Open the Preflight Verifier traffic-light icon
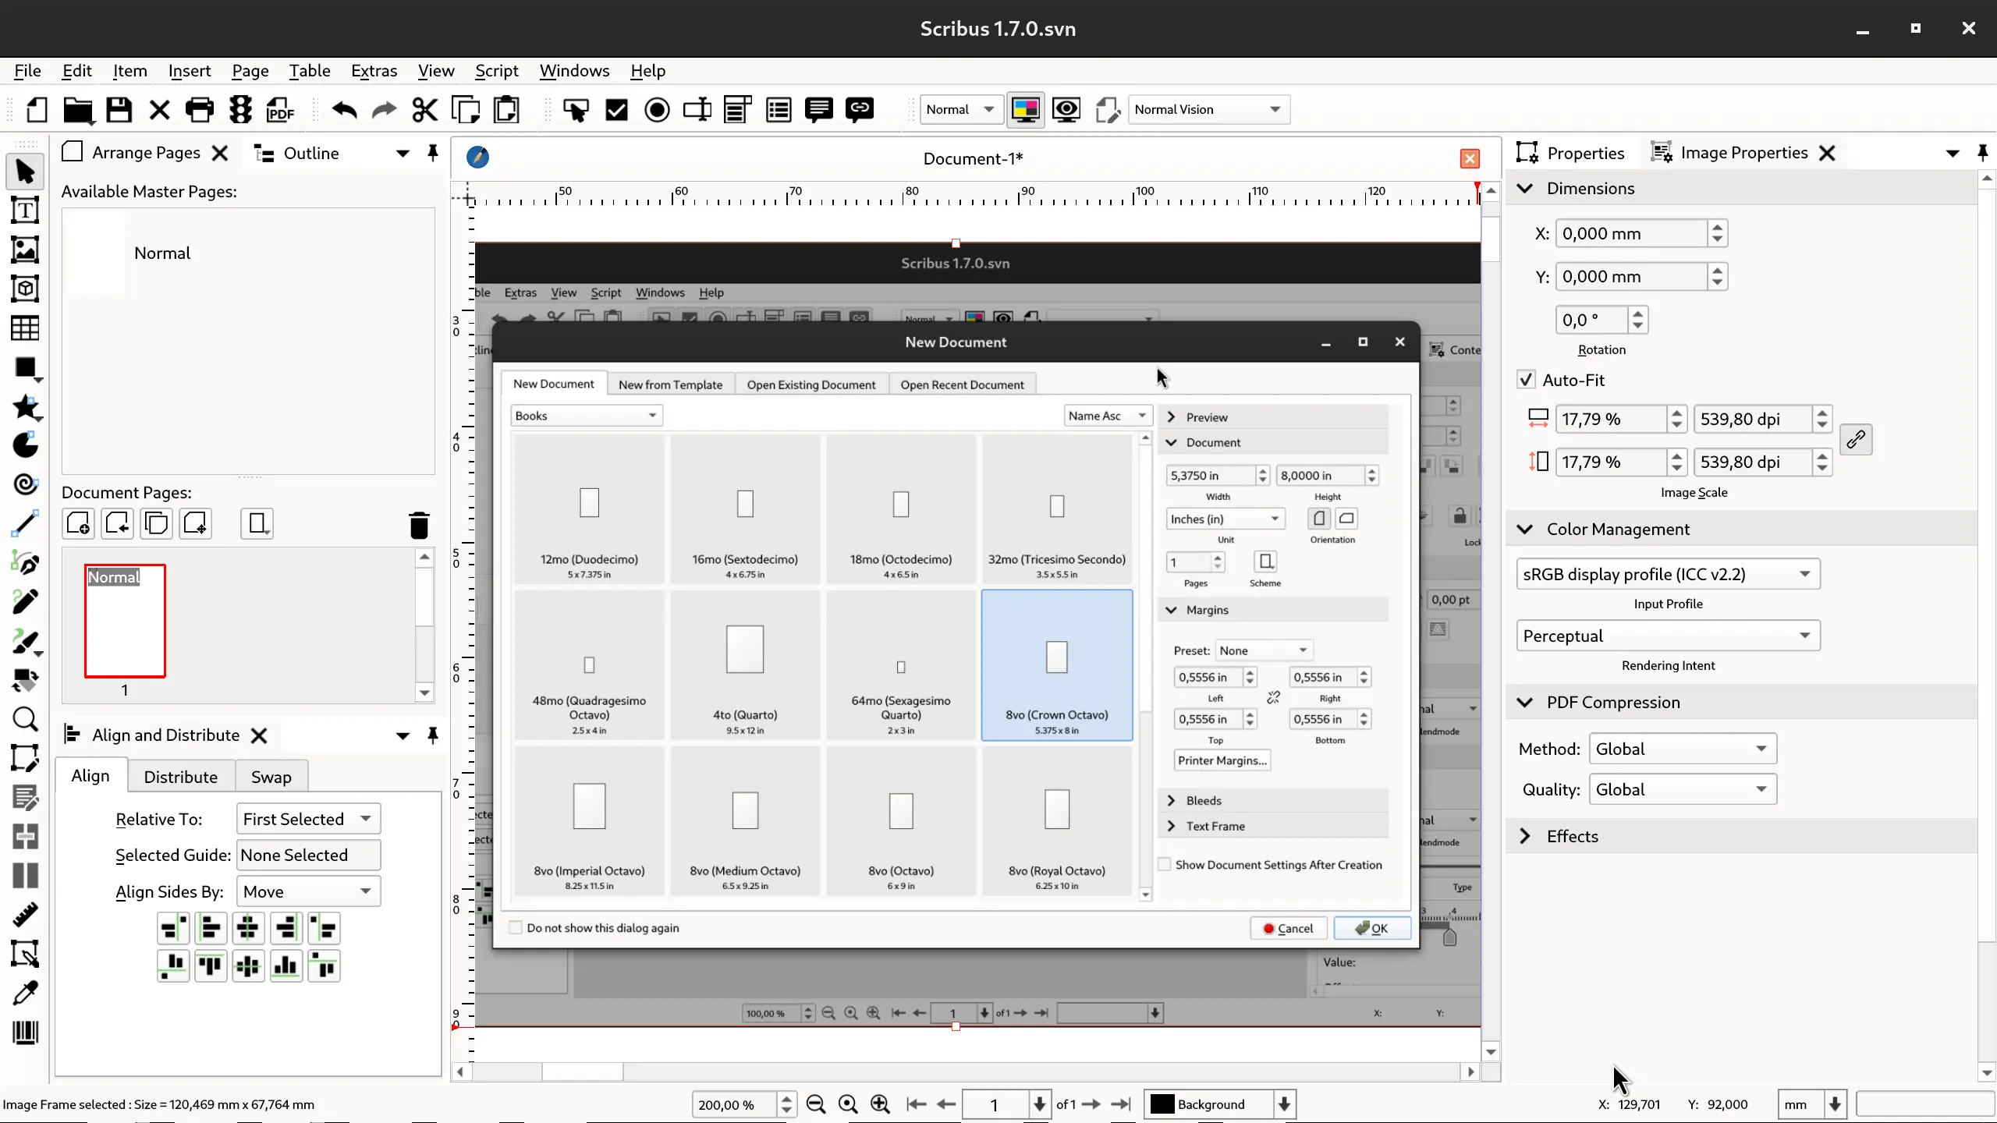 click(240, 110)
